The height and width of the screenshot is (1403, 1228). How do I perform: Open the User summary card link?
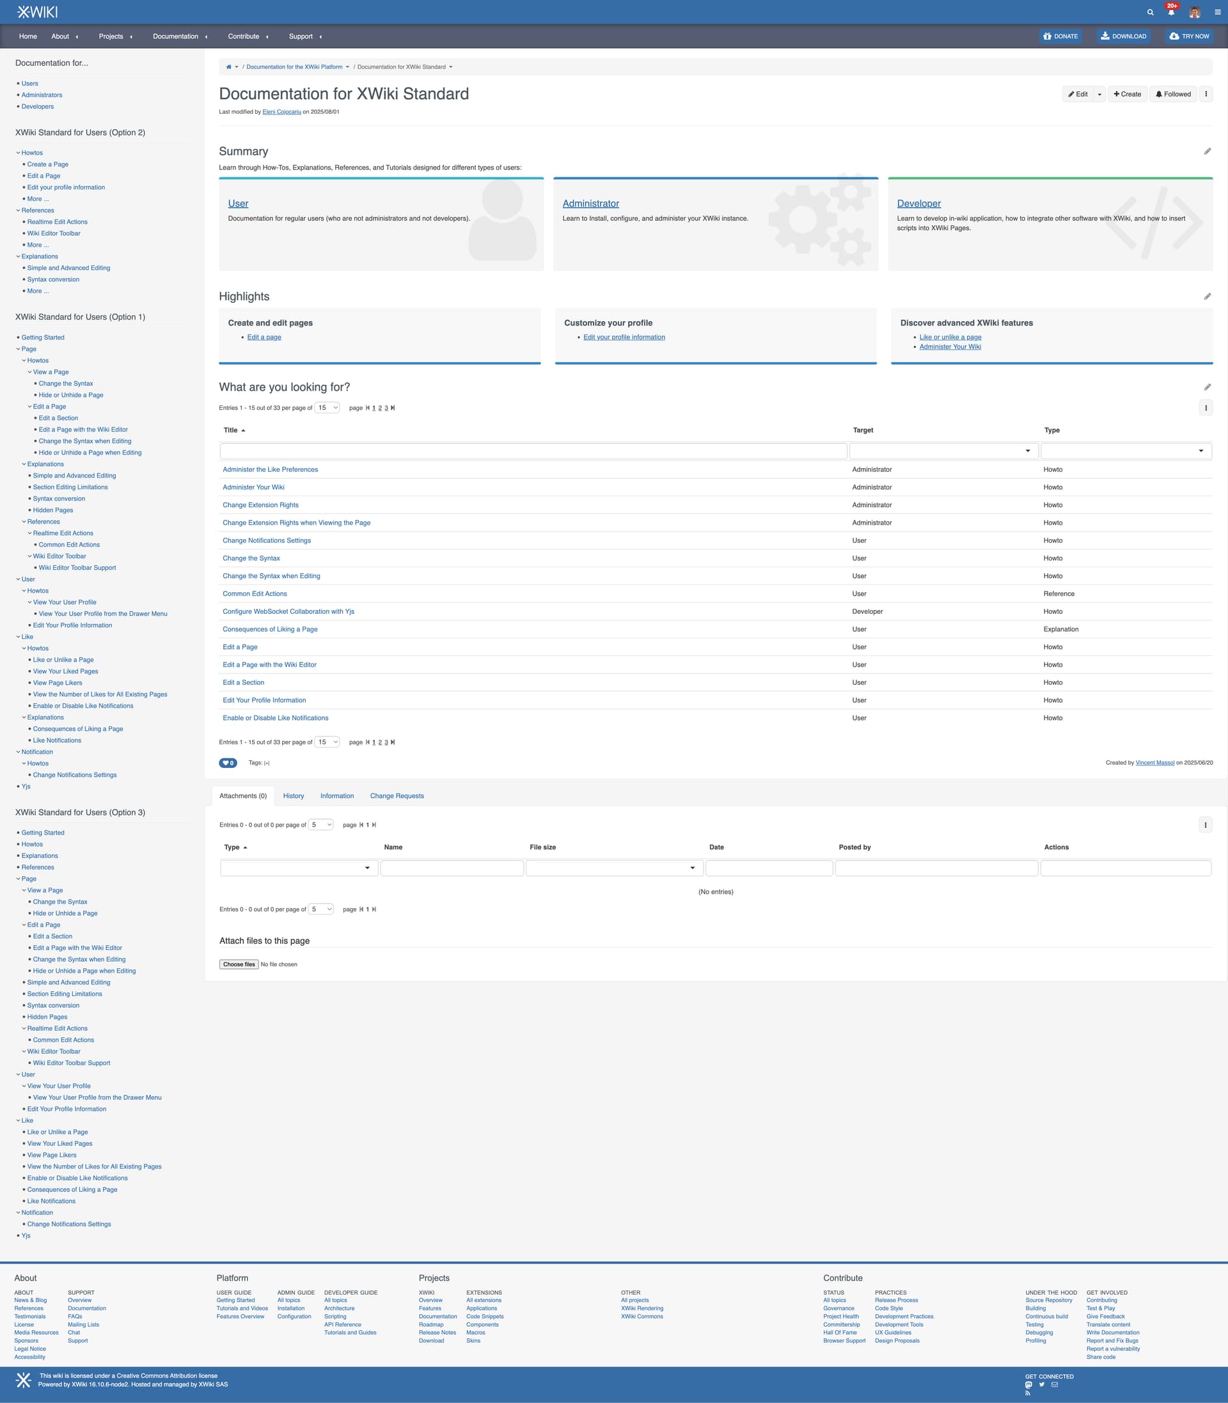238,203
